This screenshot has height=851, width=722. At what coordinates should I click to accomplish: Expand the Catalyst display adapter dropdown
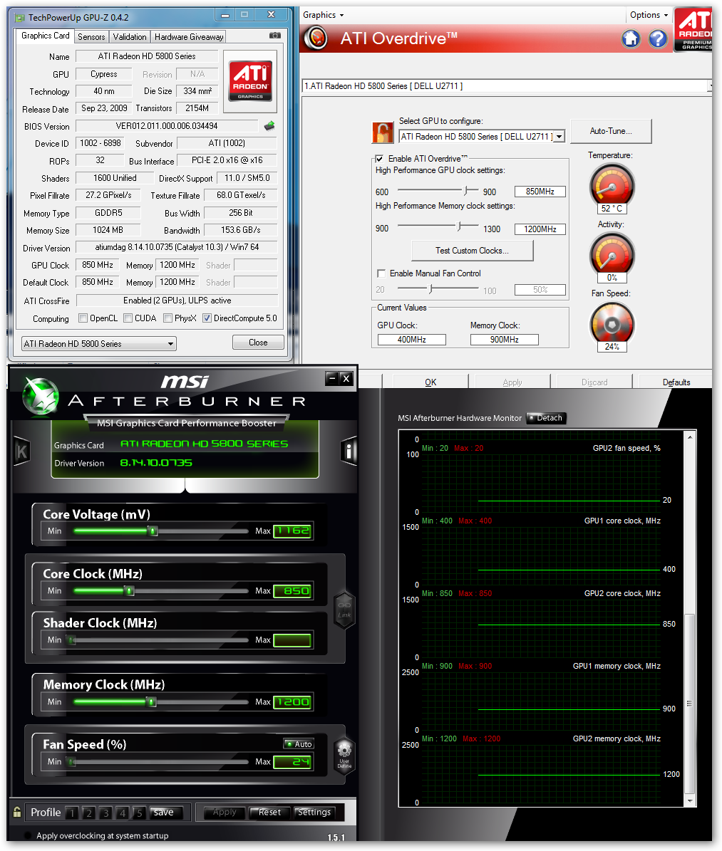click(709, 85)
